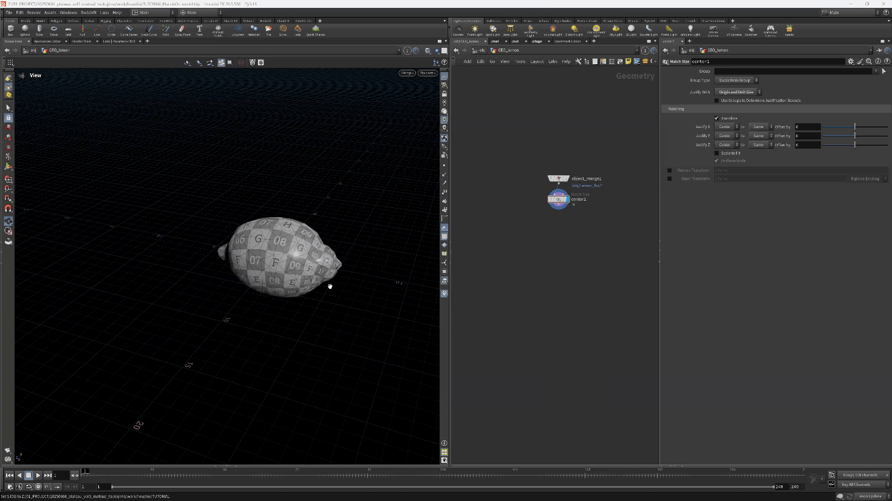
Task: Select the L-System shelf tool
Action: (238, 29)
